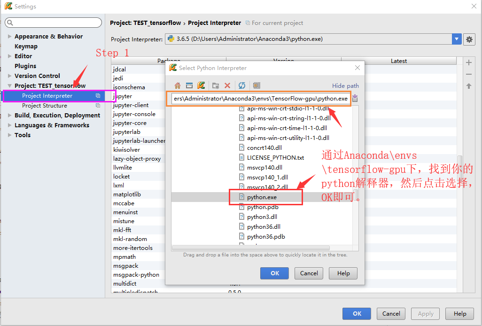Click the red Delete icon
This screenshot has height=326, width=482.
pos(227,85)
